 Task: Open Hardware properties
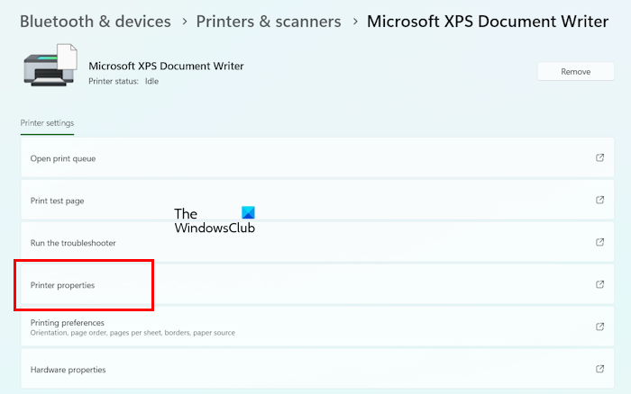317,368
